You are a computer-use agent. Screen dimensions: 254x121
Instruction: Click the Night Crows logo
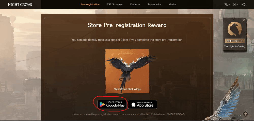(20, 5)
